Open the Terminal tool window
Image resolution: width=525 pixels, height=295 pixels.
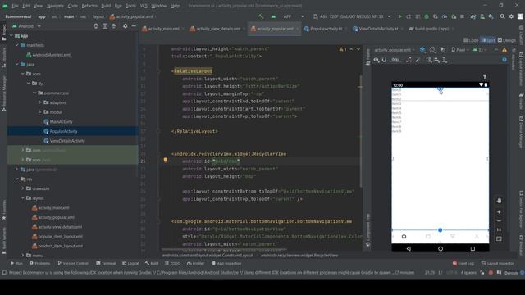point(106,264)
